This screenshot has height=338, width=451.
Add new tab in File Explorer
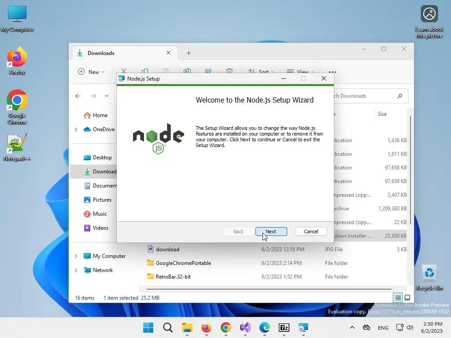189,53
